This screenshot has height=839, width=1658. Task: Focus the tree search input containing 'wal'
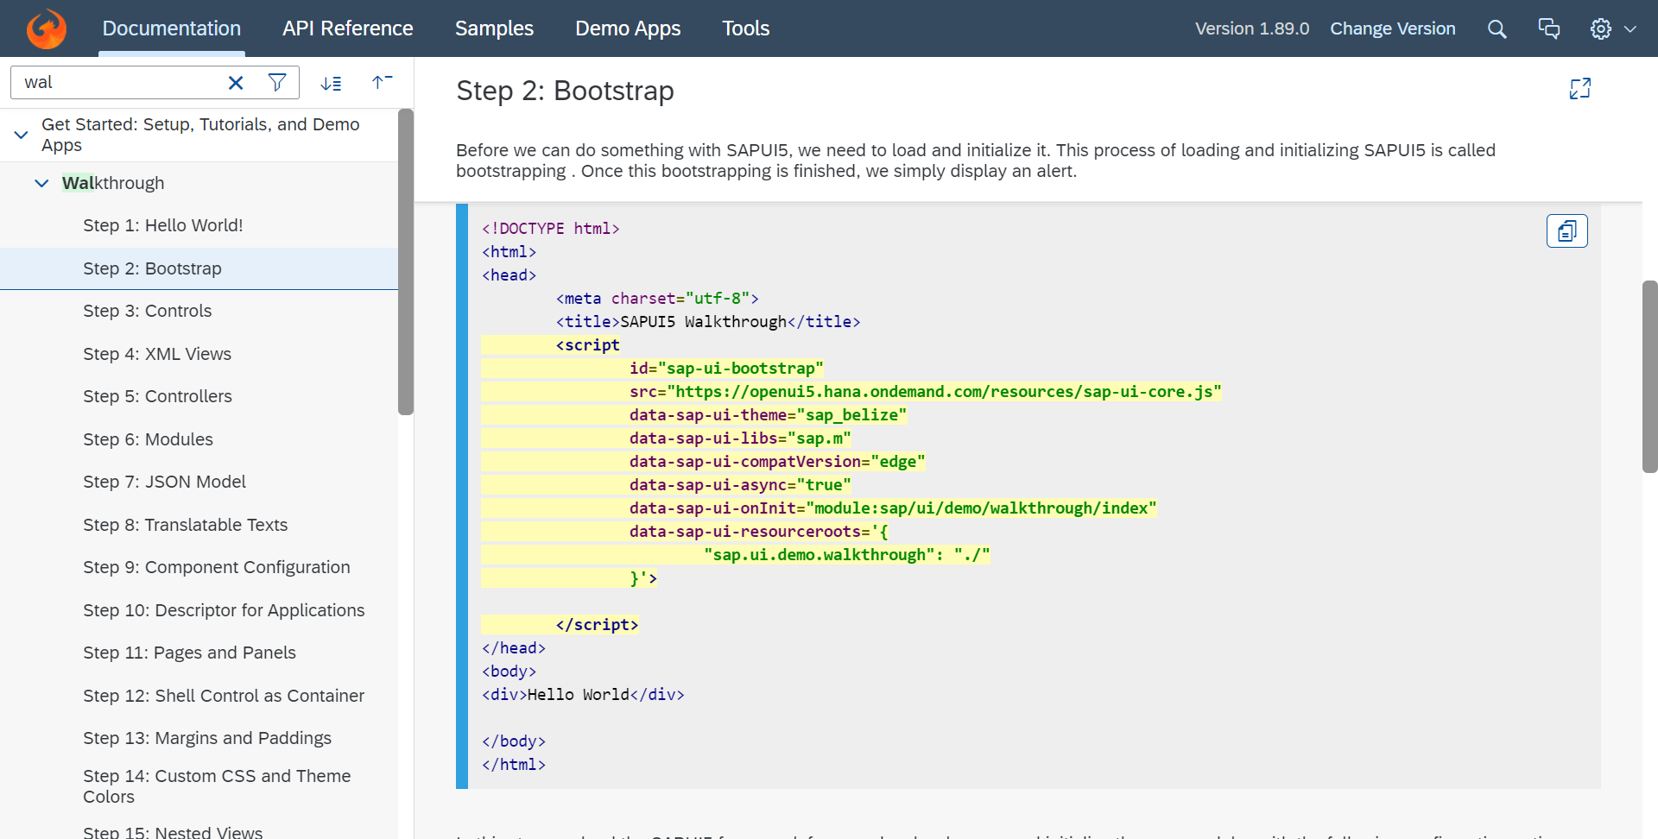117,82
